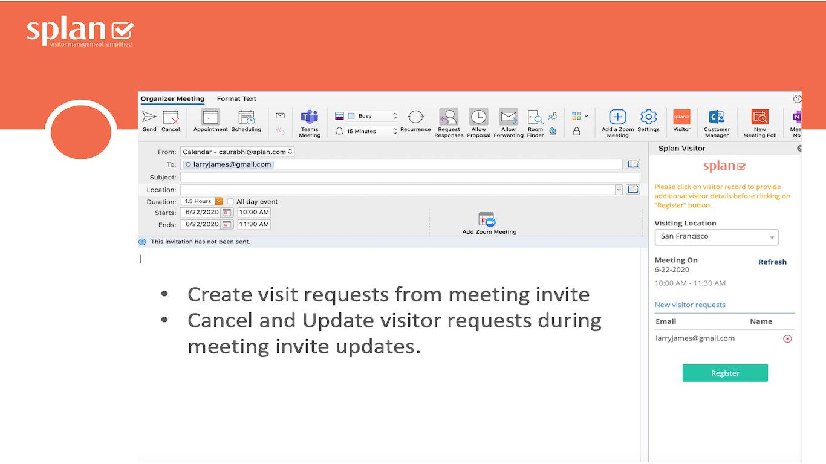Open the Scheduling view
This screenshot has width=826, height=464.
click(246, 121)
